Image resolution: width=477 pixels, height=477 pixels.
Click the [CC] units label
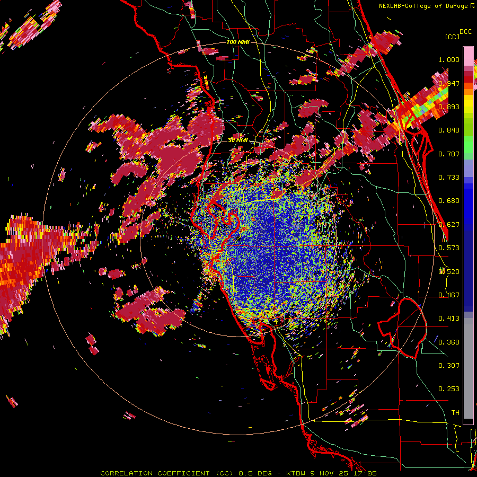pyautogui.click(x=452, y=37)
